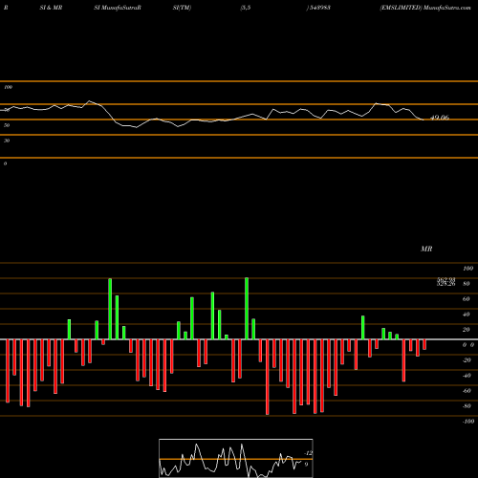Viewport: 478px width, 478px height.
Task: Select the "(EMSLIMITED) MunafaSutra.com" header text
Action: tap(425, 8)
